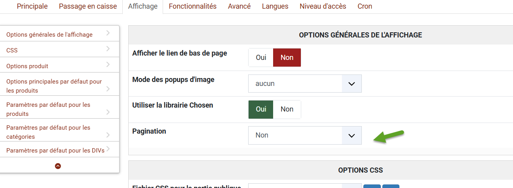
Task: Switch to the Principale tab
Action: tap(32, 6)
